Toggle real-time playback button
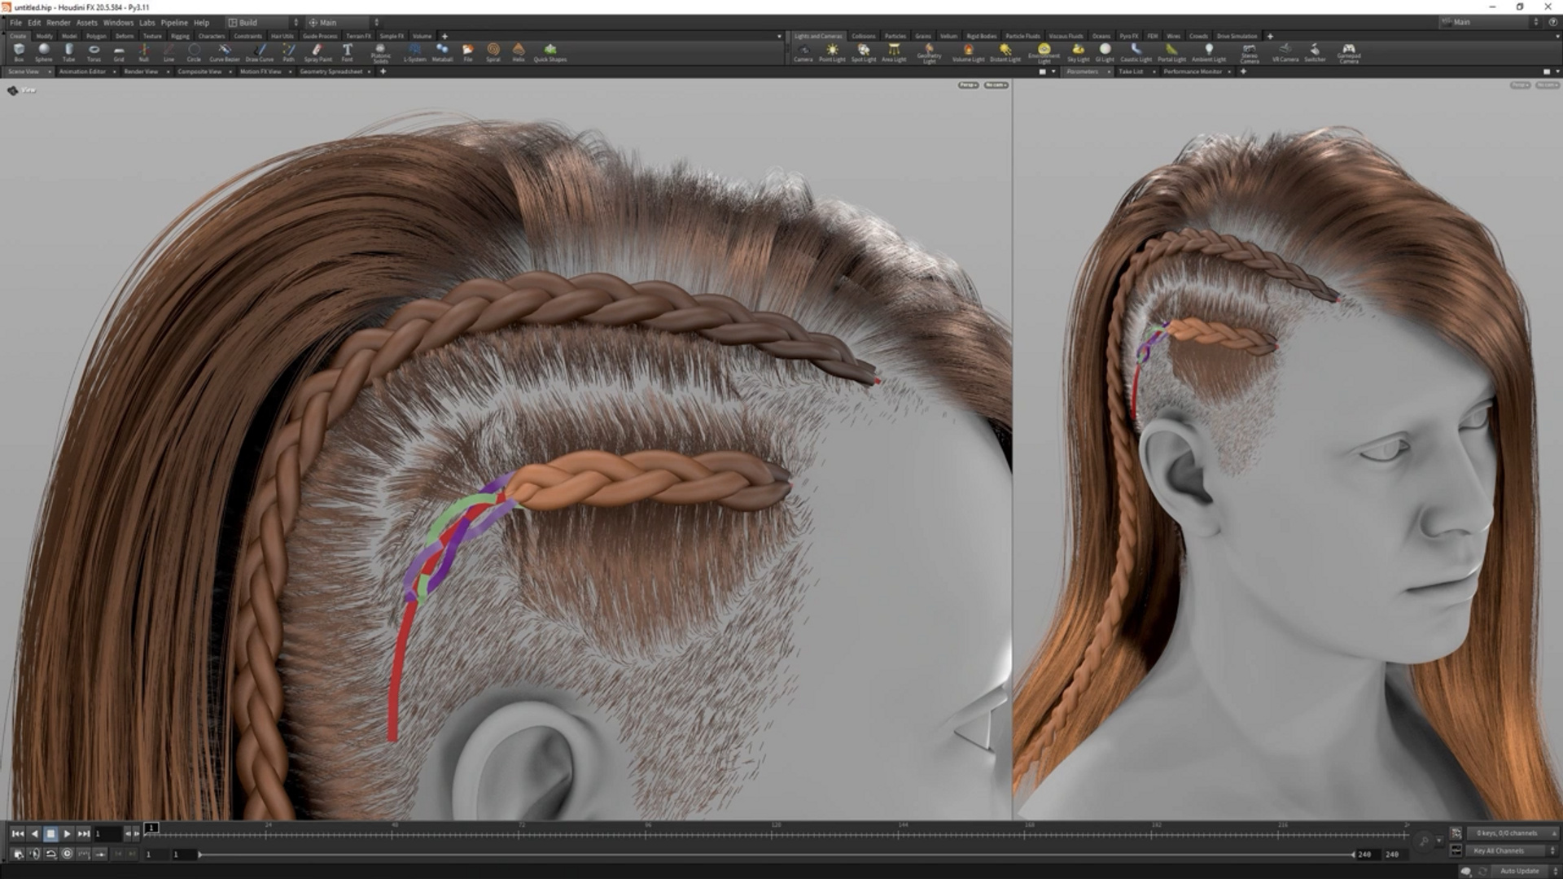The width and height of the screenshot is (1563, 879). [x=68, y=854]
